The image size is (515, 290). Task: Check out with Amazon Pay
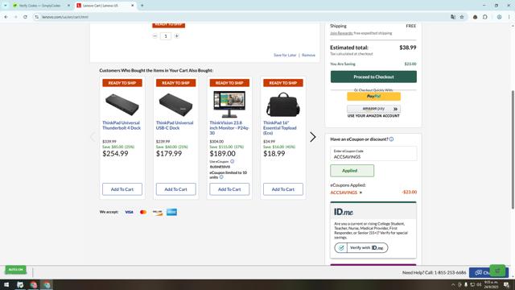click(373, 109)
